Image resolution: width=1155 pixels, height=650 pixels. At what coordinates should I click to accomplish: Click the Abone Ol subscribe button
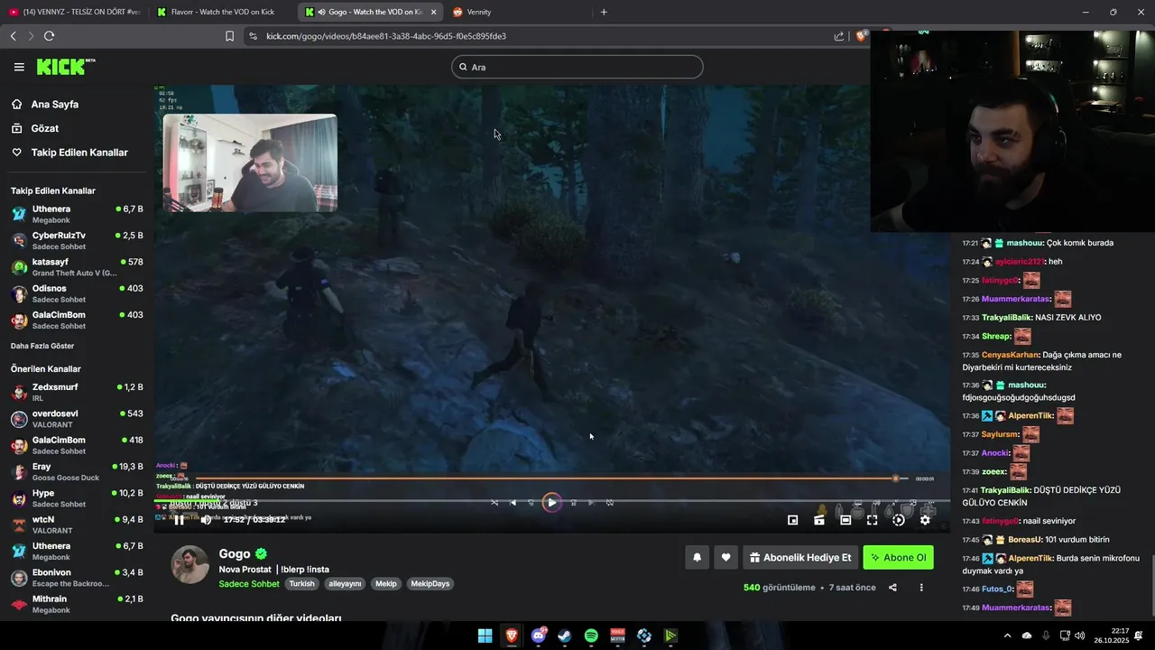coord(898,557)
